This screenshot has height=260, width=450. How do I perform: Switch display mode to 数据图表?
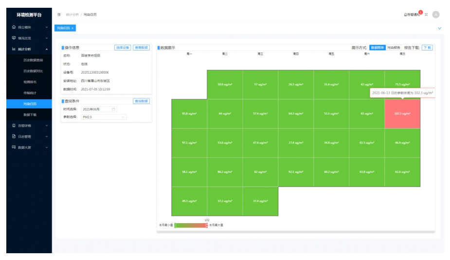[x=377, y=48]
